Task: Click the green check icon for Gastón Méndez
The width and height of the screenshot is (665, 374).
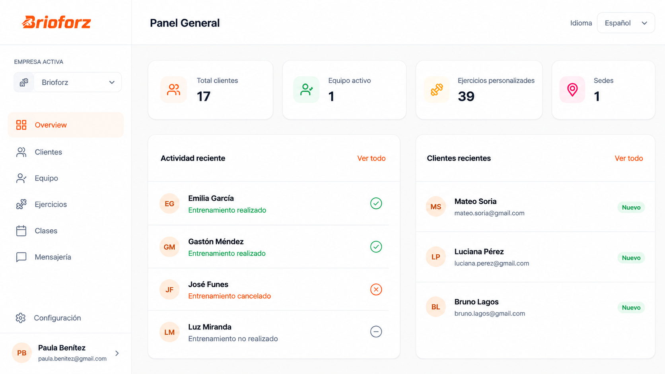Action: coord(376,246)
